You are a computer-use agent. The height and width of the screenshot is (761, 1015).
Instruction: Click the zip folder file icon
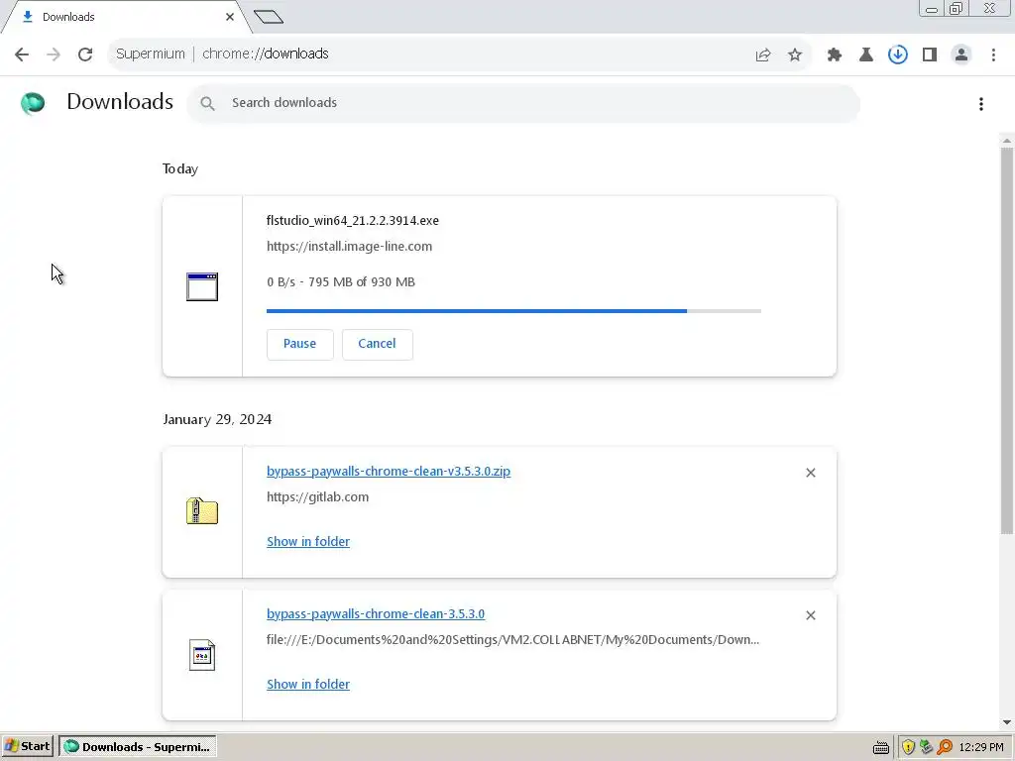[x=202, y=511]
